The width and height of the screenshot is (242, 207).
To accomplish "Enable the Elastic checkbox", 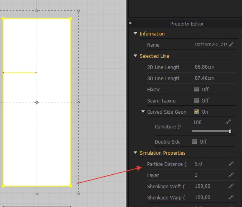I will 196,89.
